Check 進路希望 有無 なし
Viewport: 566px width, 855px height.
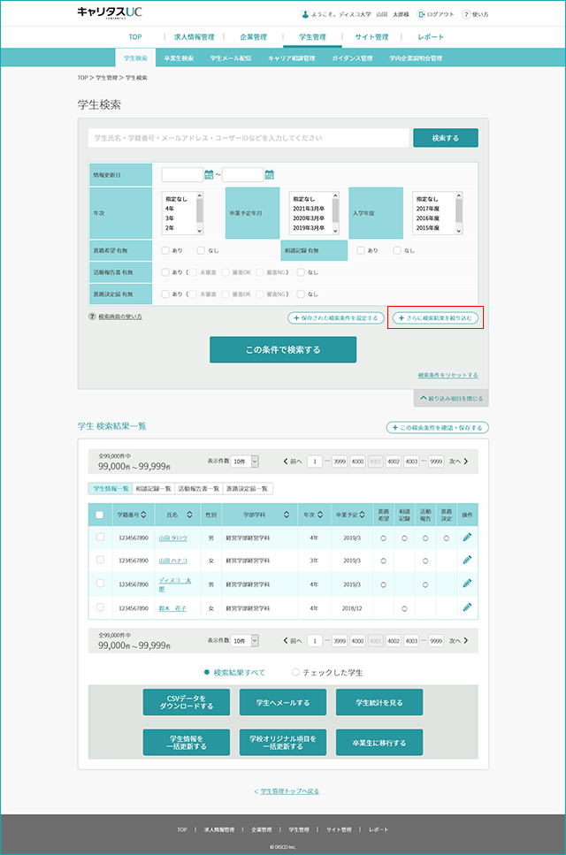(x=202, y=250)
